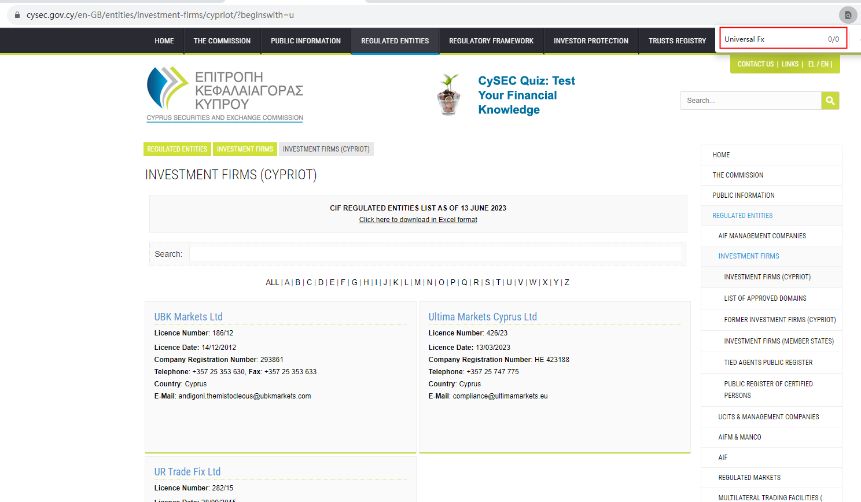861x502 pixels.
Task: Open TRUSTS REGISTRY menu
Action: 677,41
